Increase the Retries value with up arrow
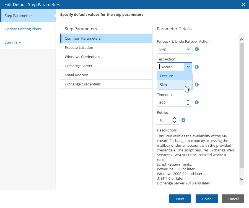 tap(175, 118)
